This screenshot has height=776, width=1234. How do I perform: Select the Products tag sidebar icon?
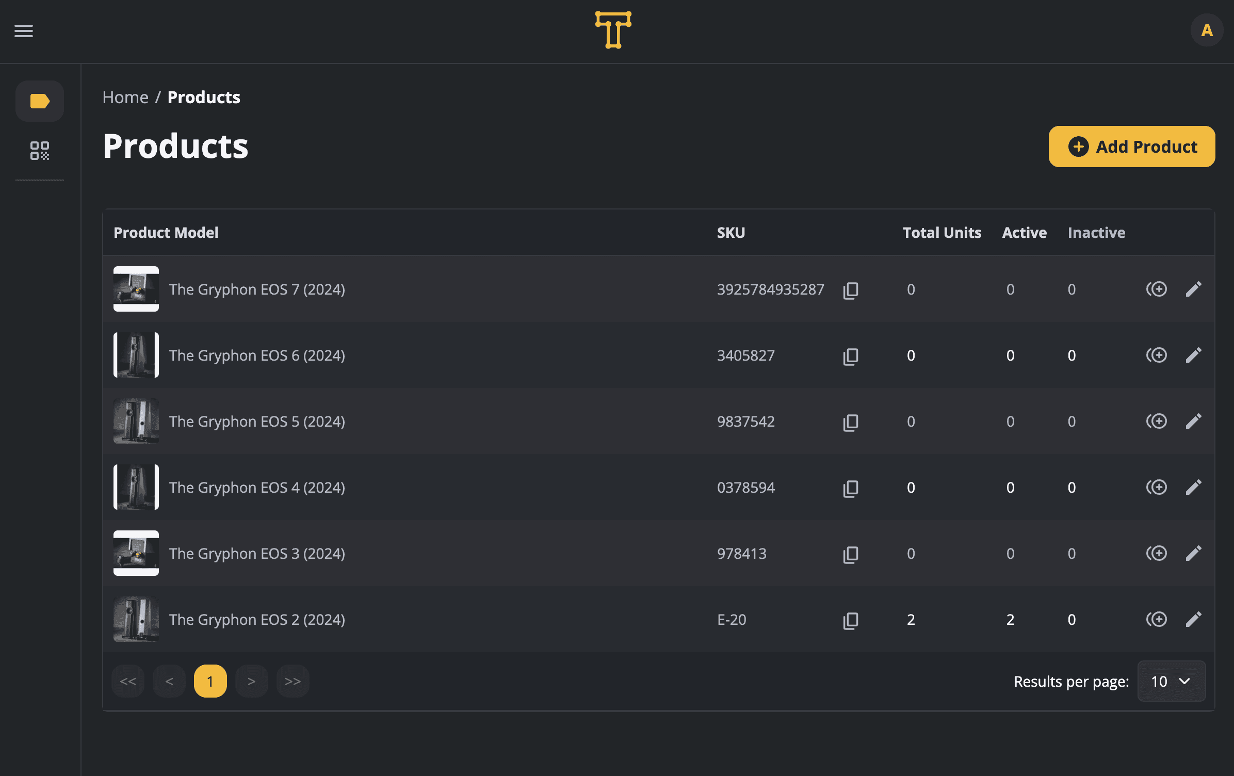pos(40,101)
